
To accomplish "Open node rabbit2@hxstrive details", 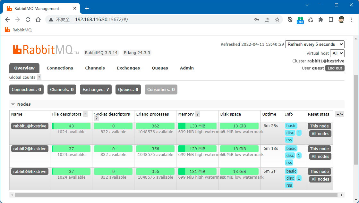I will coord(30,149).
